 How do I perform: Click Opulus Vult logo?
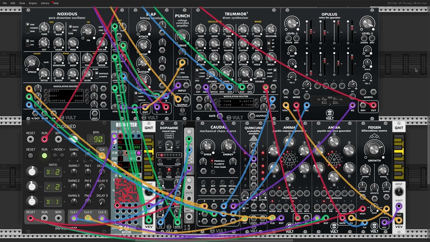click(330, 113)
